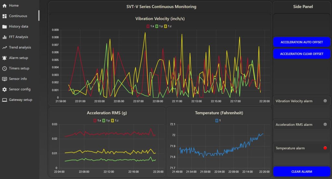Toggle series 1 in Temperature legend

pos(218,121)
